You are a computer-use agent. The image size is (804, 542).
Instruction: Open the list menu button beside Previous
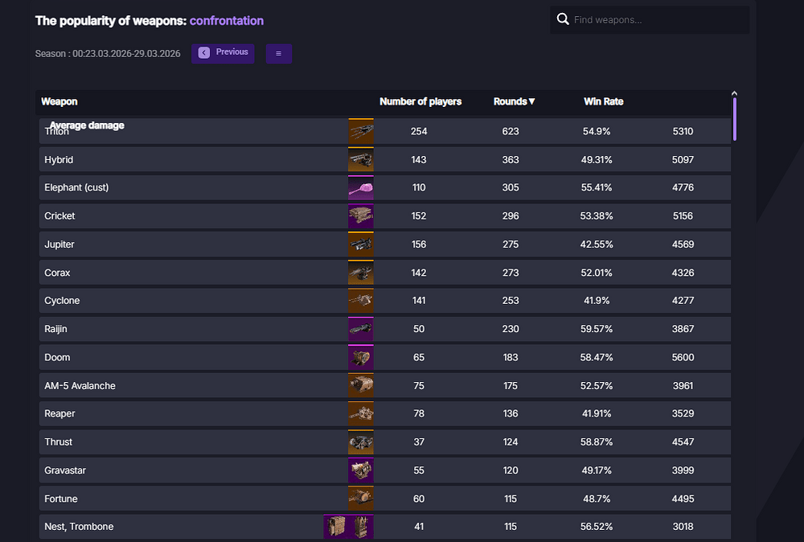tap(279, 54)
